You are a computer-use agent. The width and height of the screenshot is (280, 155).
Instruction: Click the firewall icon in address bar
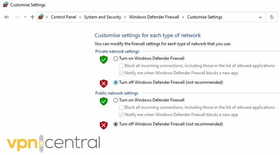[x=41, y=17]
